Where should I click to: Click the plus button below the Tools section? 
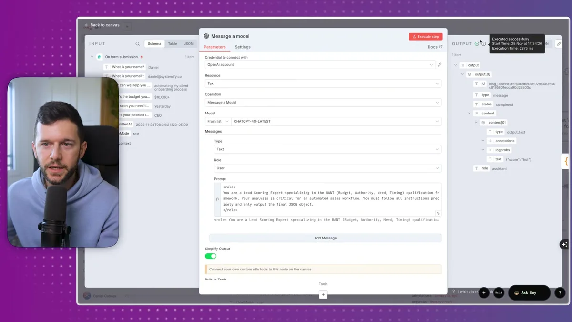(x=323, y=294)
